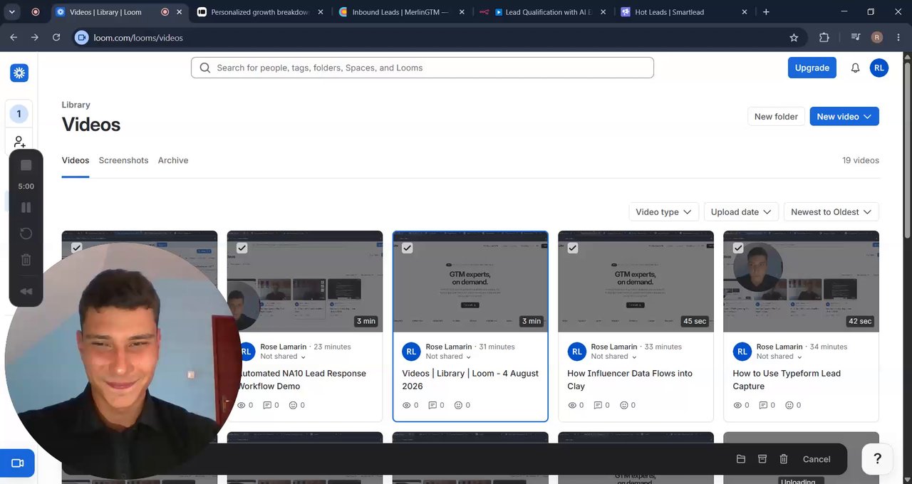Open the 3 min Videos Library Loom thumbnail
912x484 pixels.
(470, 282)
